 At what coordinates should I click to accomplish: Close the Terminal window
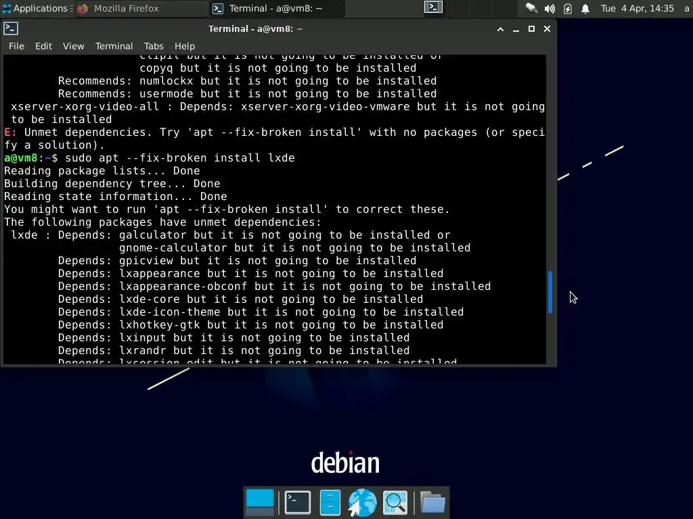pos(547,29)
